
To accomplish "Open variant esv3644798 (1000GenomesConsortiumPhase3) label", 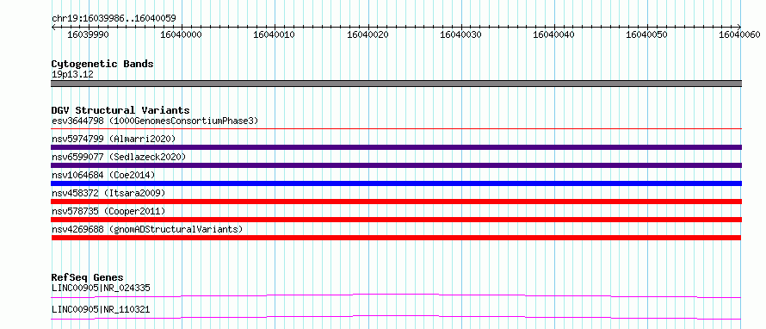I will [155, 121].
